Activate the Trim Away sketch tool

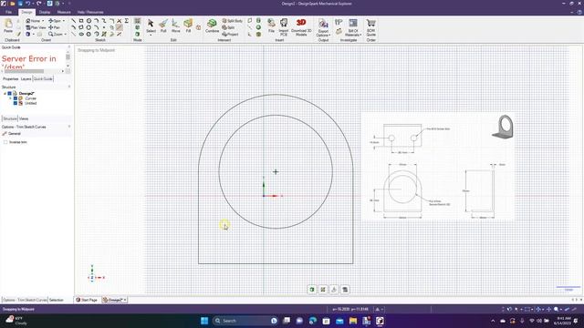point(120,27)
